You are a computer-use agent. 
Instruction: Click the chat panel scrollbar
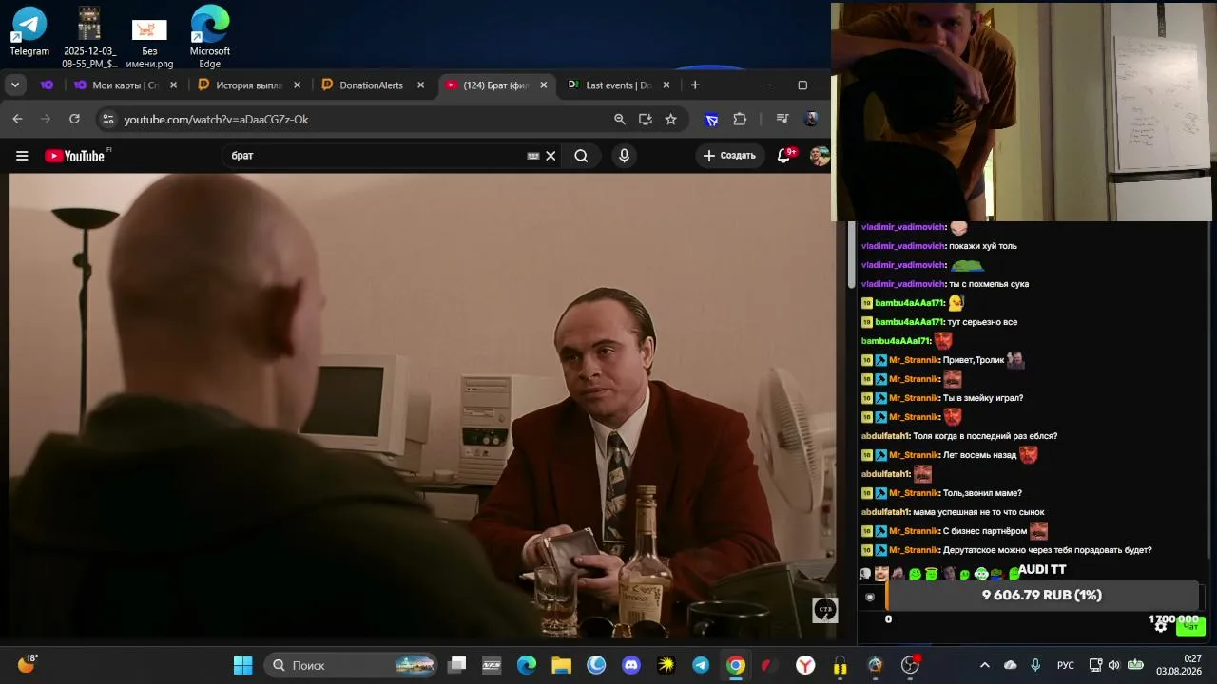point(852,256)
